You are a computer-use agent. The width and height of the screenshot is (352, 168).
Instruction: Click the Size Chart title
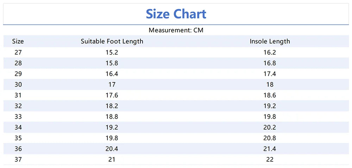(x=176, y=14)
